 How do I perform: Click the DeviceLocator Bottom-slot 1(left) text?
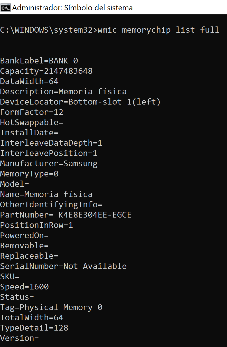click(x=115, y=102)
